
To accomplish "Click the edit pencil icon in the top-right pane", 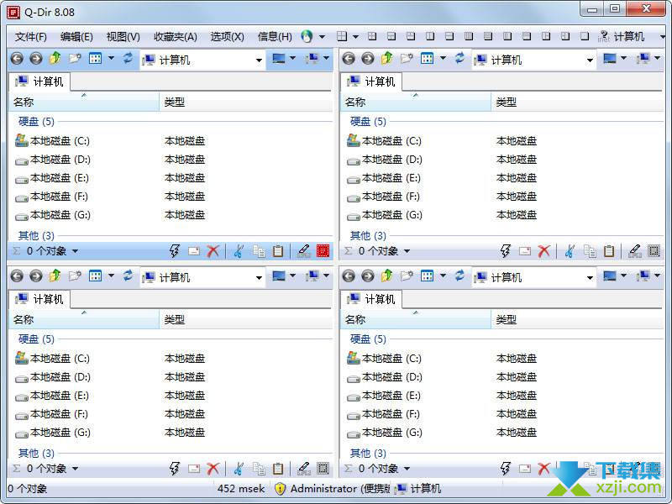I will click(634, 251).
